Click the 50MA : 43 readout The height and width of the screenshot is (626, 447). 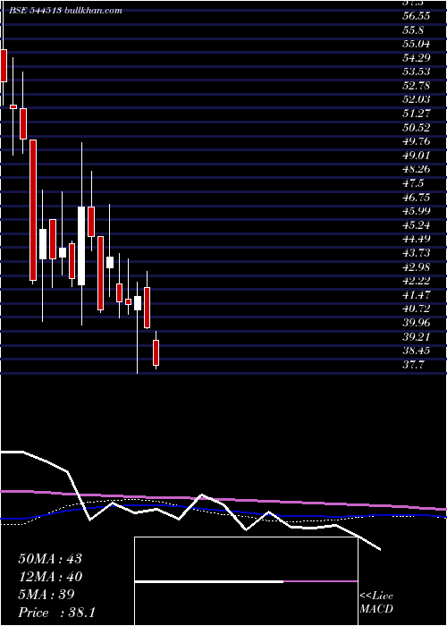50,558
